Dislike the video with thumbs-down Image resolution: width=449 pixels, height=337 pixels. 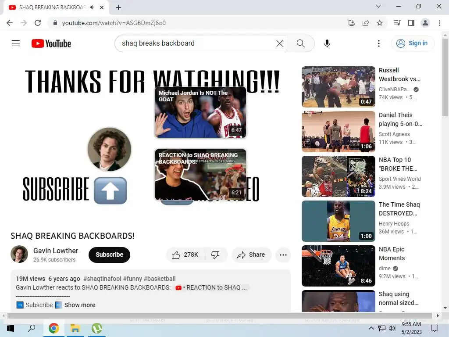215,255
